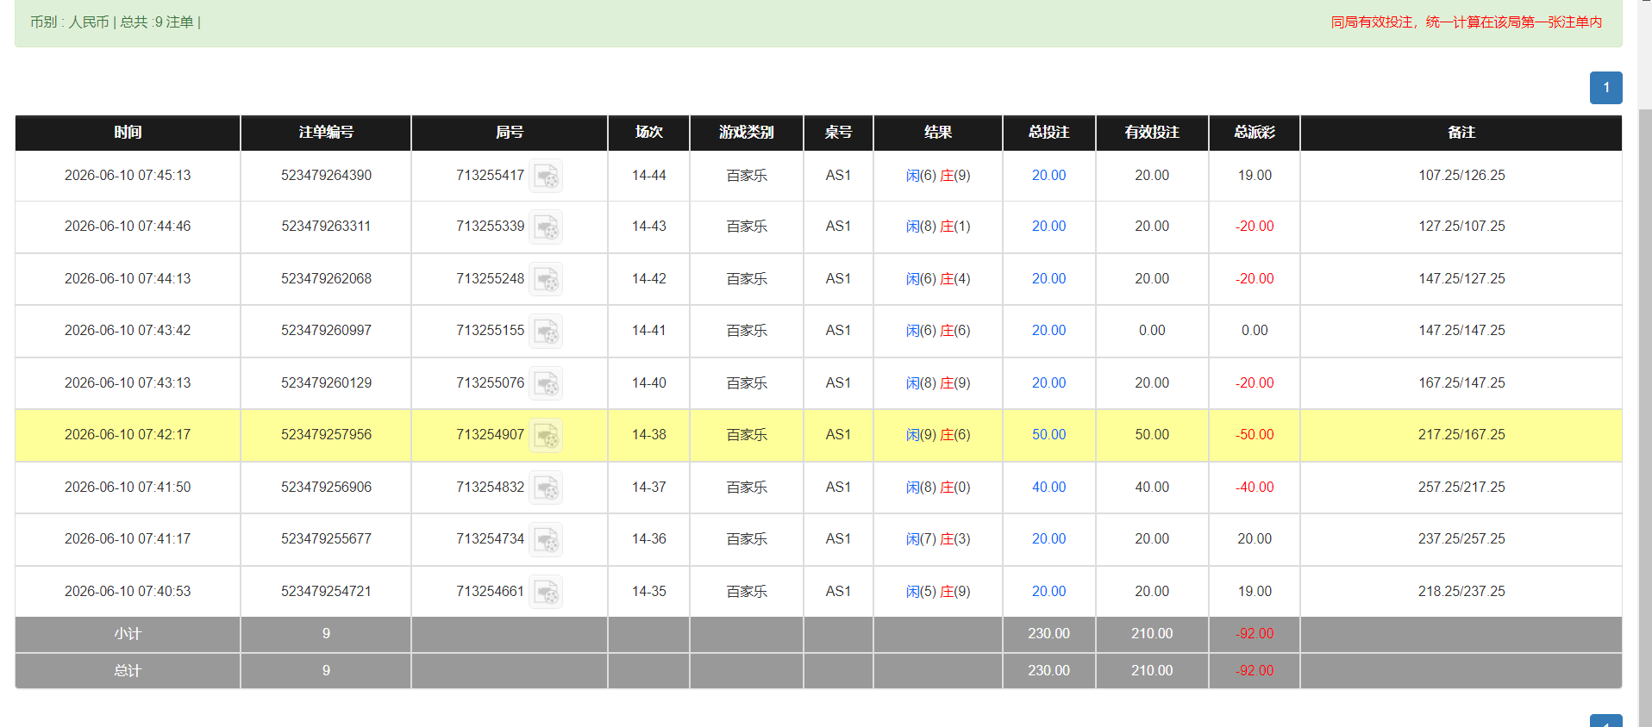
Task: Select order number 523479260997
Action: [326, 330]
